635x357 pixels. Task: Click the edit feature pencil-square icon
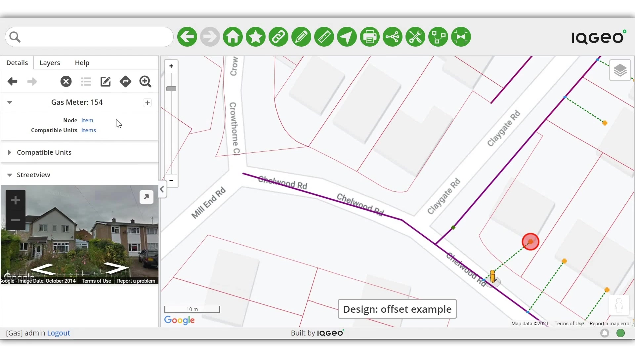(x=106, y=81)
